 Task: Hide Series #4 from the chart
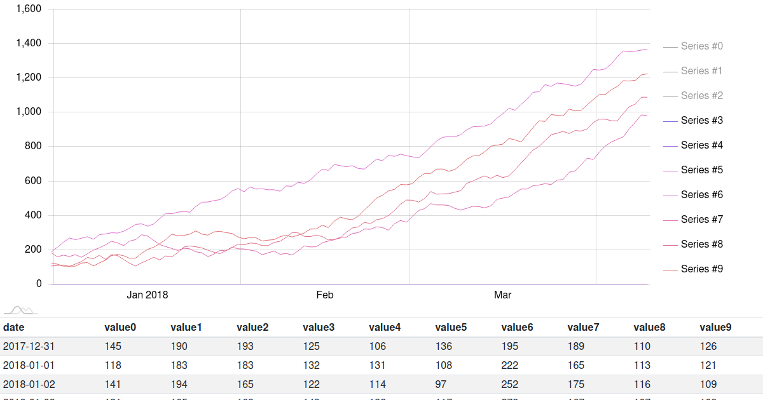click(699, 145)
